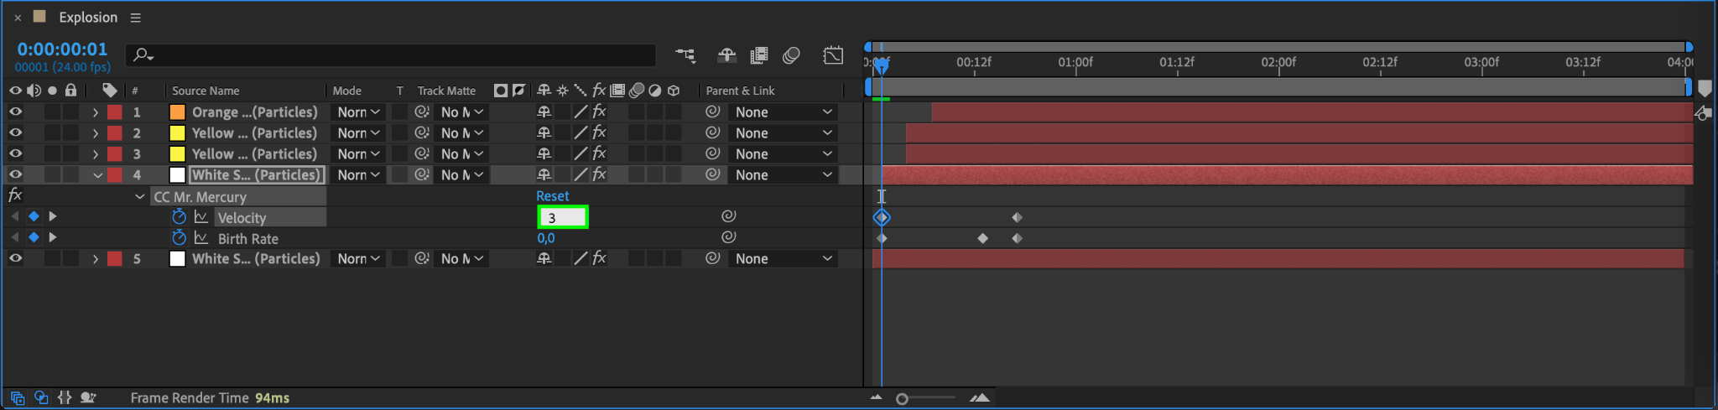The width and height of the screenshot is (1718, 410).
Task: Hide the Orange Particles layer 1
Action: pyautogui.click(x=15, y=112)
